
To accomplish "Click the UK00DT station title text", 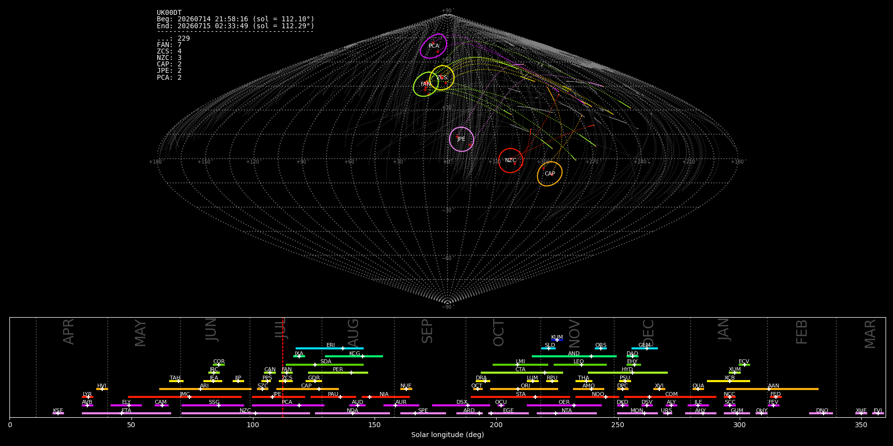I will (169, 13).
